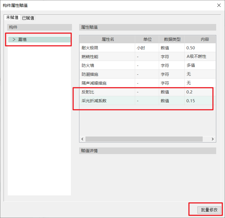
Task: Click the 0.15 content value cell
Action: [200, 101]
